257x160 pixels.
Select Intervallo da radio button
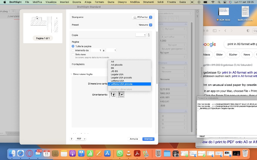click(73, 50)
